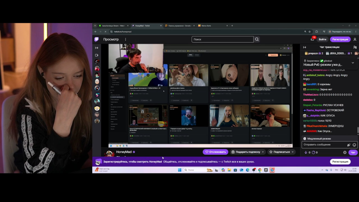Click the top Регистрация button
This screenshot has width=359, height=202.
(340, 39)
